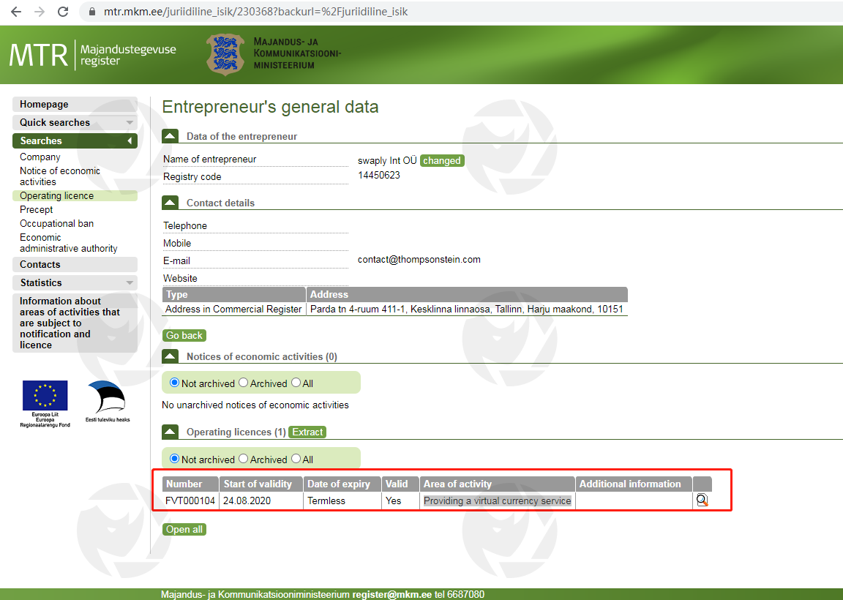Screen dimensions: 843x600
Task: Collapse the Data of the entrepreneur section
Action: pyautogui.click(x=170, y=136)
